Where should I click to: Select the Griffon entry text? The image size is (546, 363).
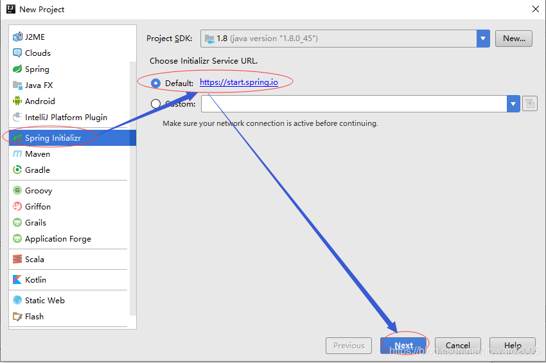(x=38, y=207)
